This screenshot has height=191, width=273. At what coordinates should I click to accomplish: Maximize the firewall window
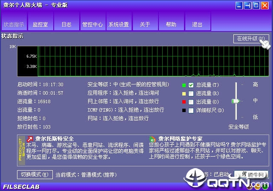tap(256, 6)
